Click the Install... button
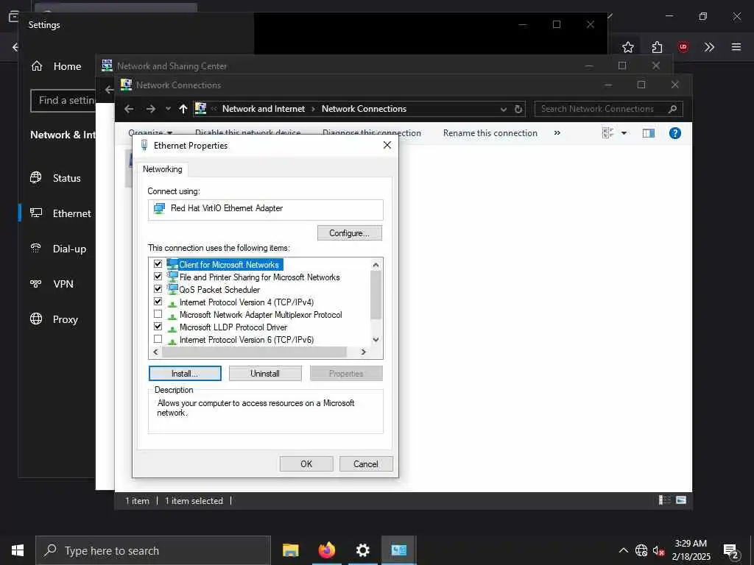This screenshot has width=754, height=565. pos(185,373)
